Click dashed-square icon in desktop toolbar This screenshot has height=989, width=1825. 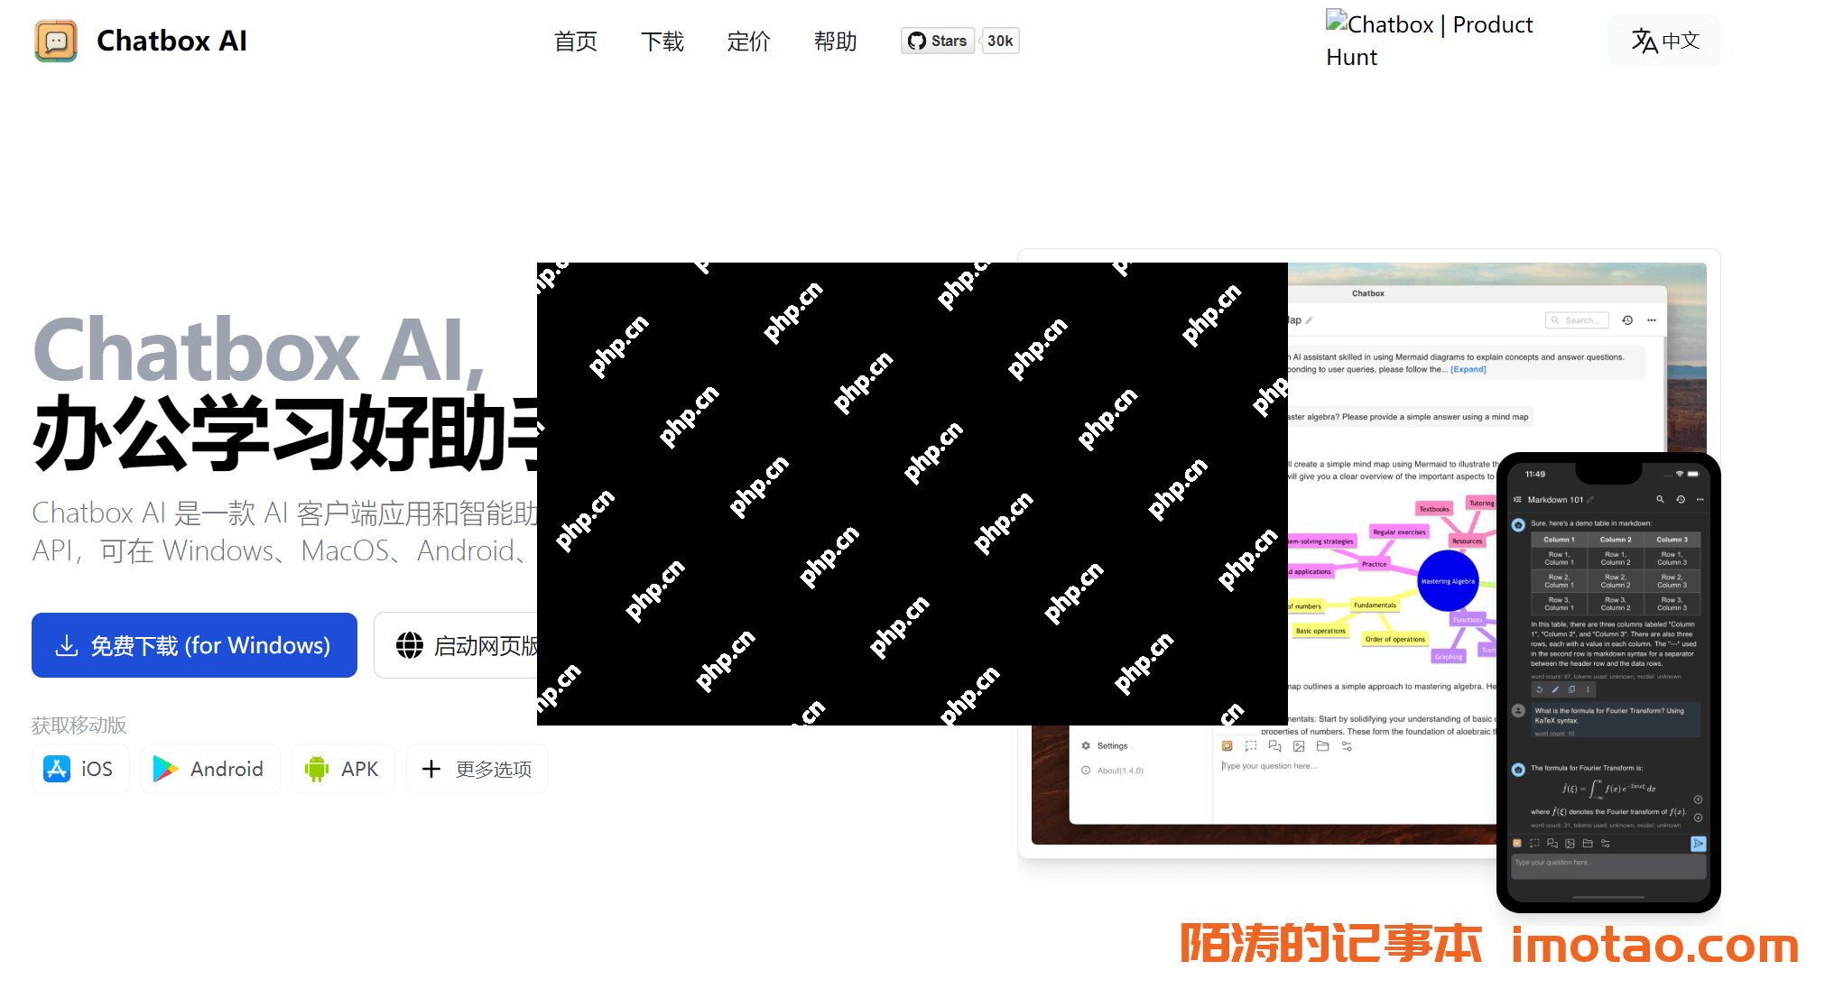tap(1251, 746)
